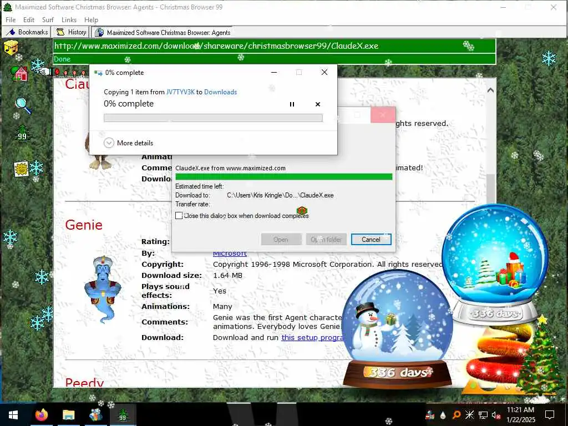Open search with the magnifying glass icon
This screenshot has height=426, width=568.
(x=22, y=105)
